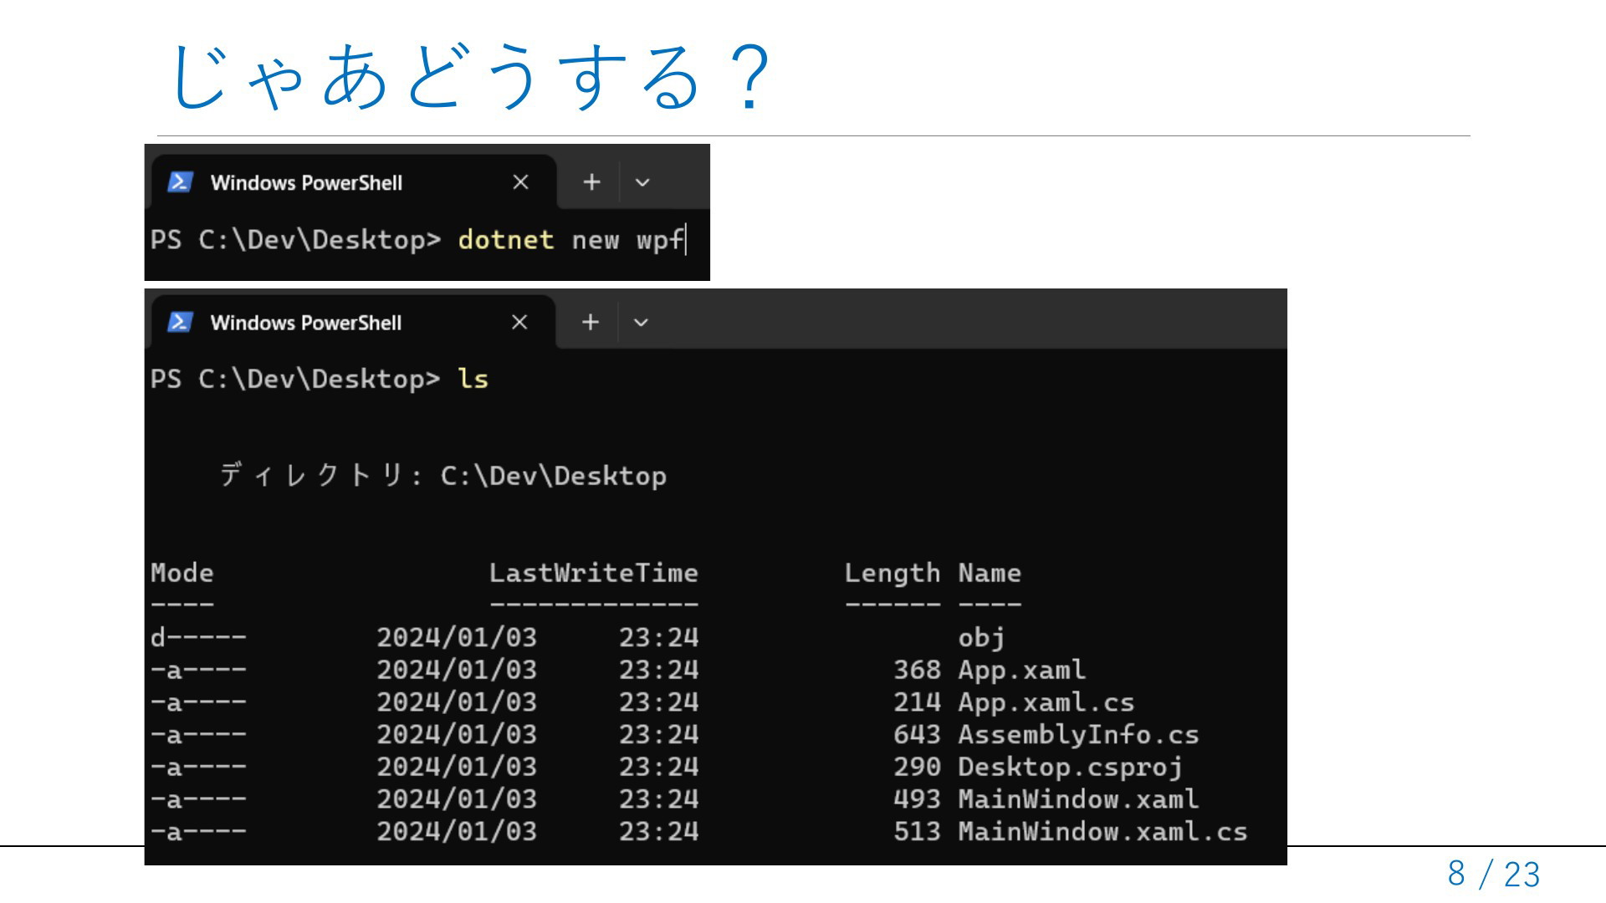
Task: Click the 'Desktop.csproj' file name
Action: (1071, 768)
